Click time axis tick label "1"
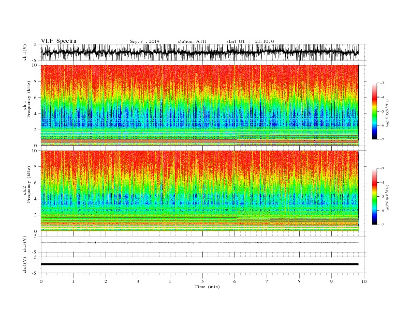Viewport: 410px width, 316px height. pyautogui.click(x=73, y=281)
